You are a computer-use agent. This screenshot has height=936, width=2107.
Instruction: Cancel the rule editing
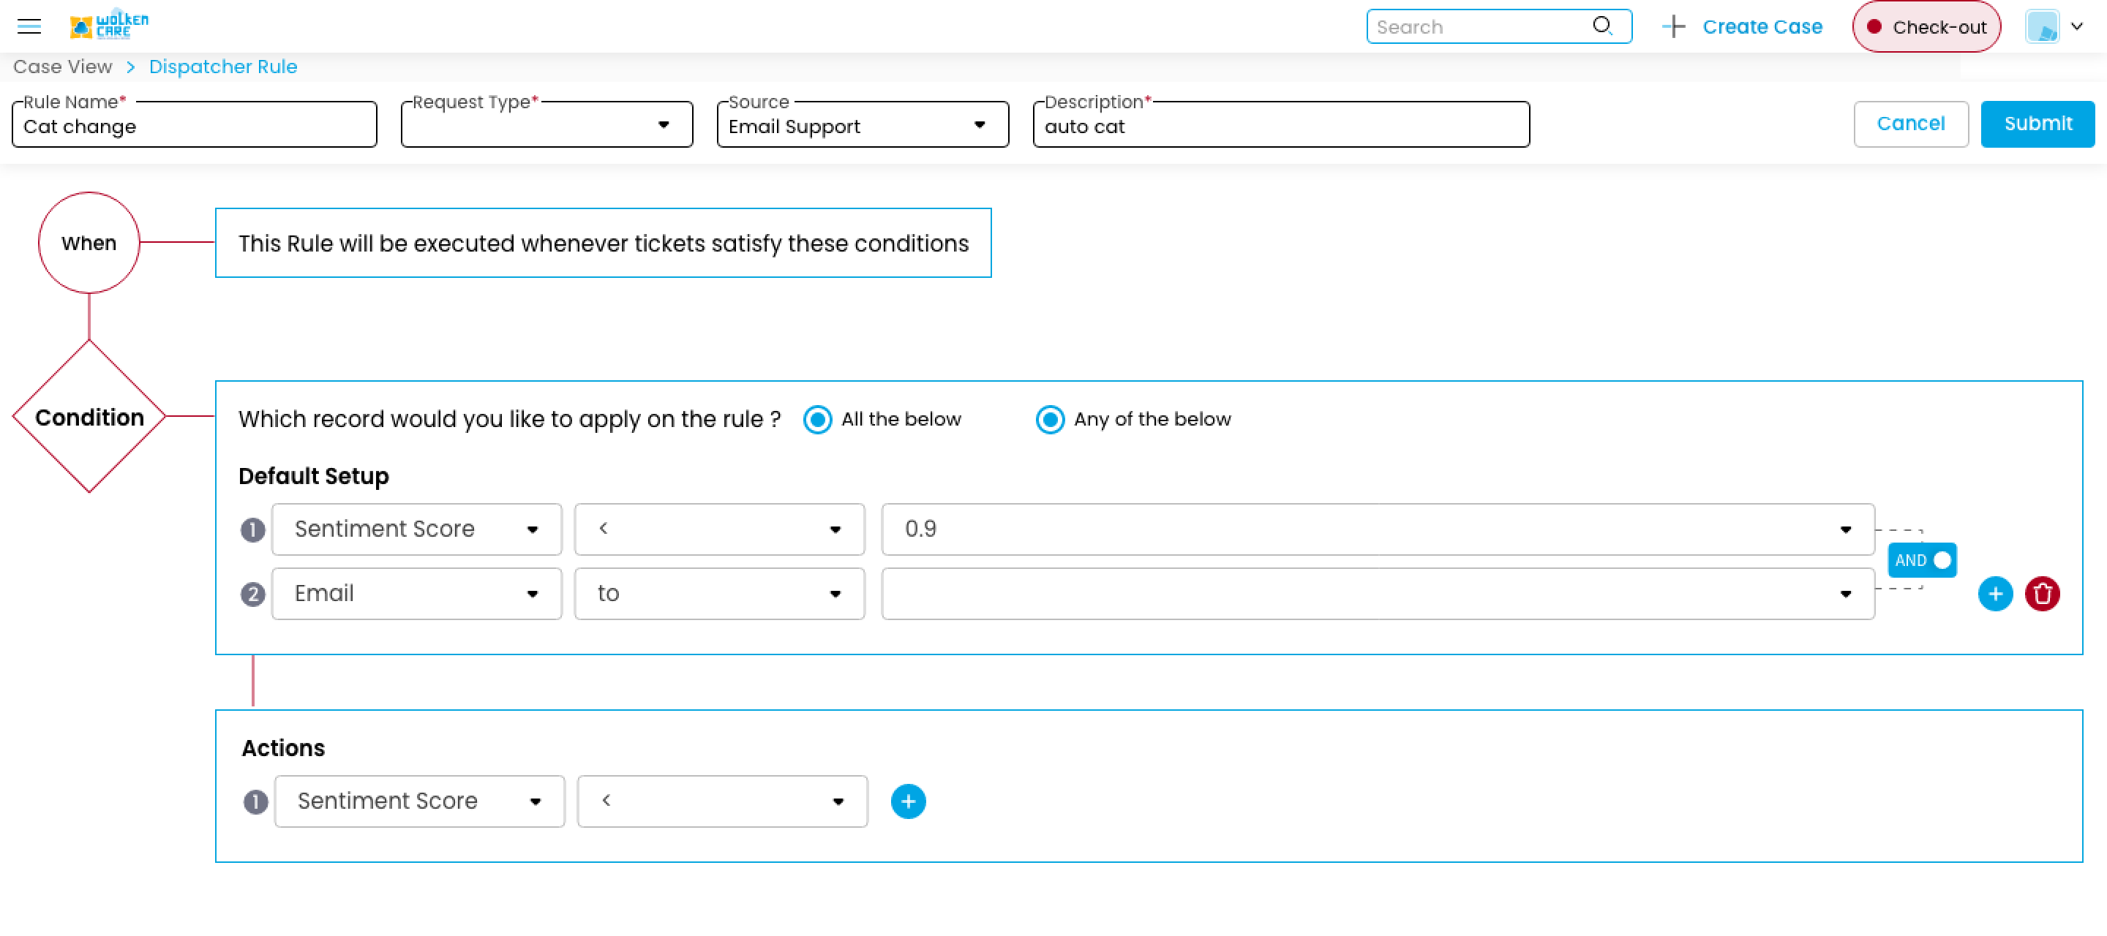pos(1910,124)
